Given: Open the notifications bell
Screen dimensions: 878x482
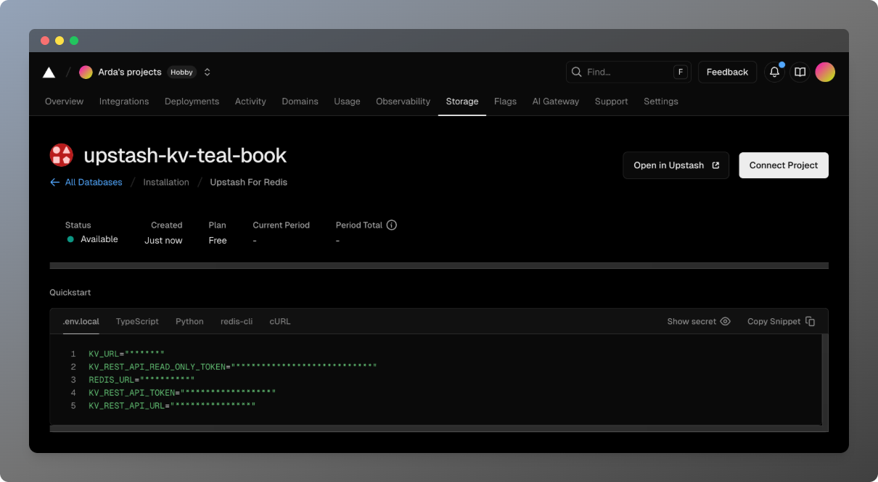Looking at the screenshot, I should [x=775, y=72].
